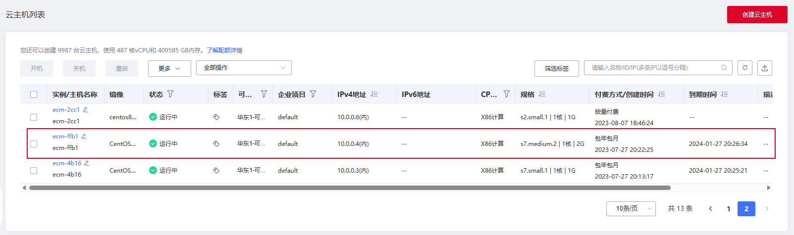The height and width of the screenshot is (235, 794).
Task: Open the status column filter icon
Action: pos(170,94)
